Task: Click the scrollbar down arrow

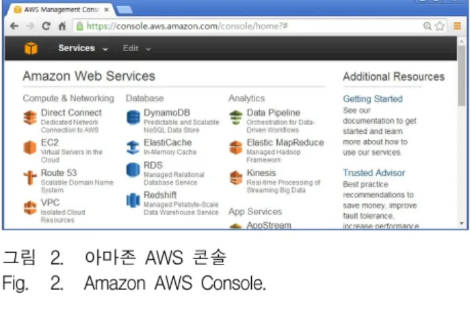Action: tap(461, 223)
